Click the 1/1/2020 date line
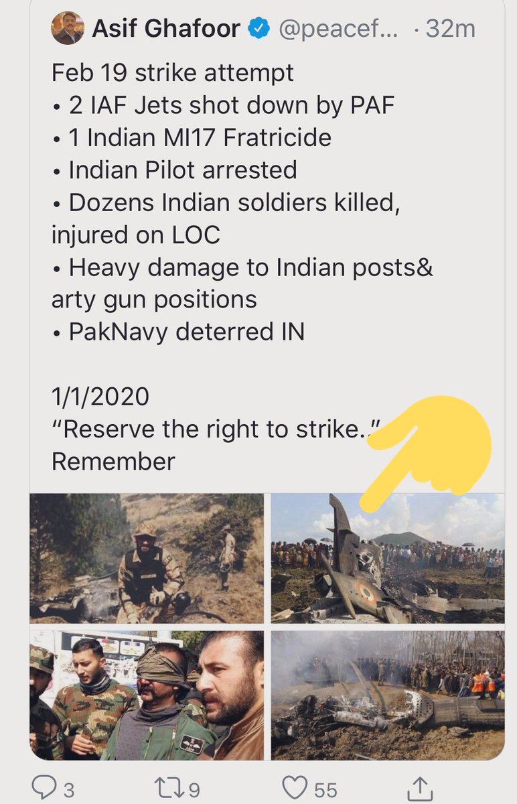The height and width of the screenshot is (804, 517). tap(100, 397)
